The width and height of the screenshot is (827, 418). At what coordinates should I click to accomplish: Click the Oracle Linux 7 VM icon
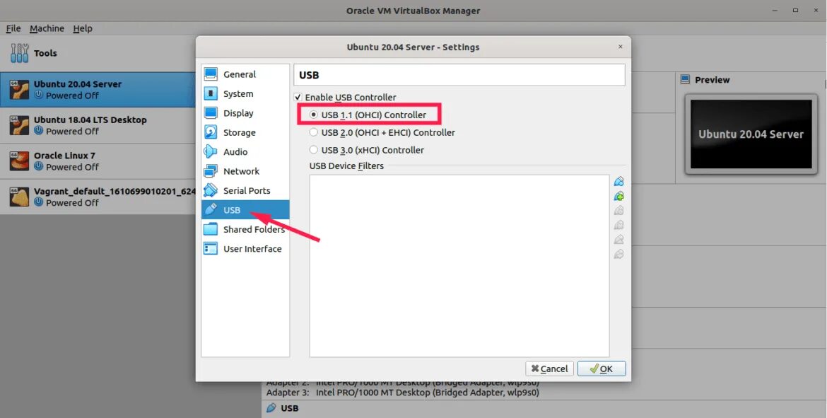pos(20,161)
